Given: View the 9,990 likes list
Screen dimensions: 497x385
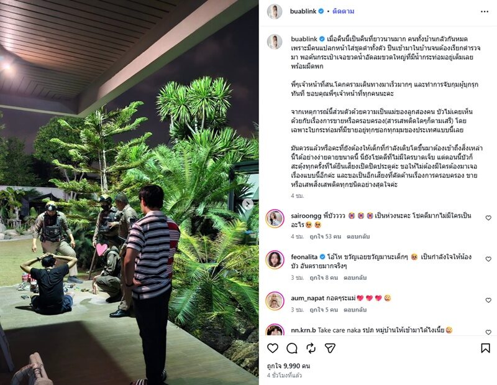Looking at the screenshot, I should pos(288,366).
